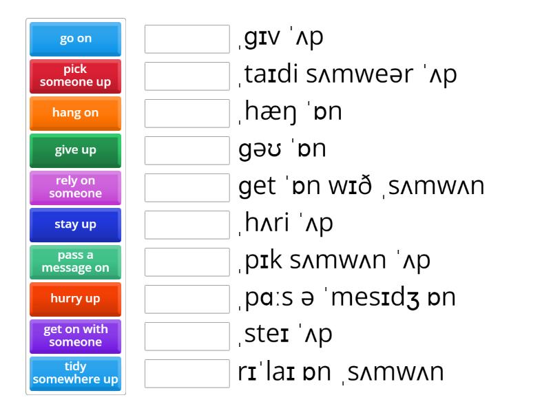Click the answer box beside ˌsteɪ ˈʌp
The height and width of the screenshot is (413, 551).
click(187, 335)
